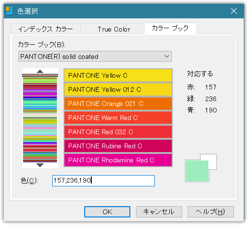Screen dimensions: 248x225
Task: Click the green new color preview swatch
Action: tap(197, 171)
